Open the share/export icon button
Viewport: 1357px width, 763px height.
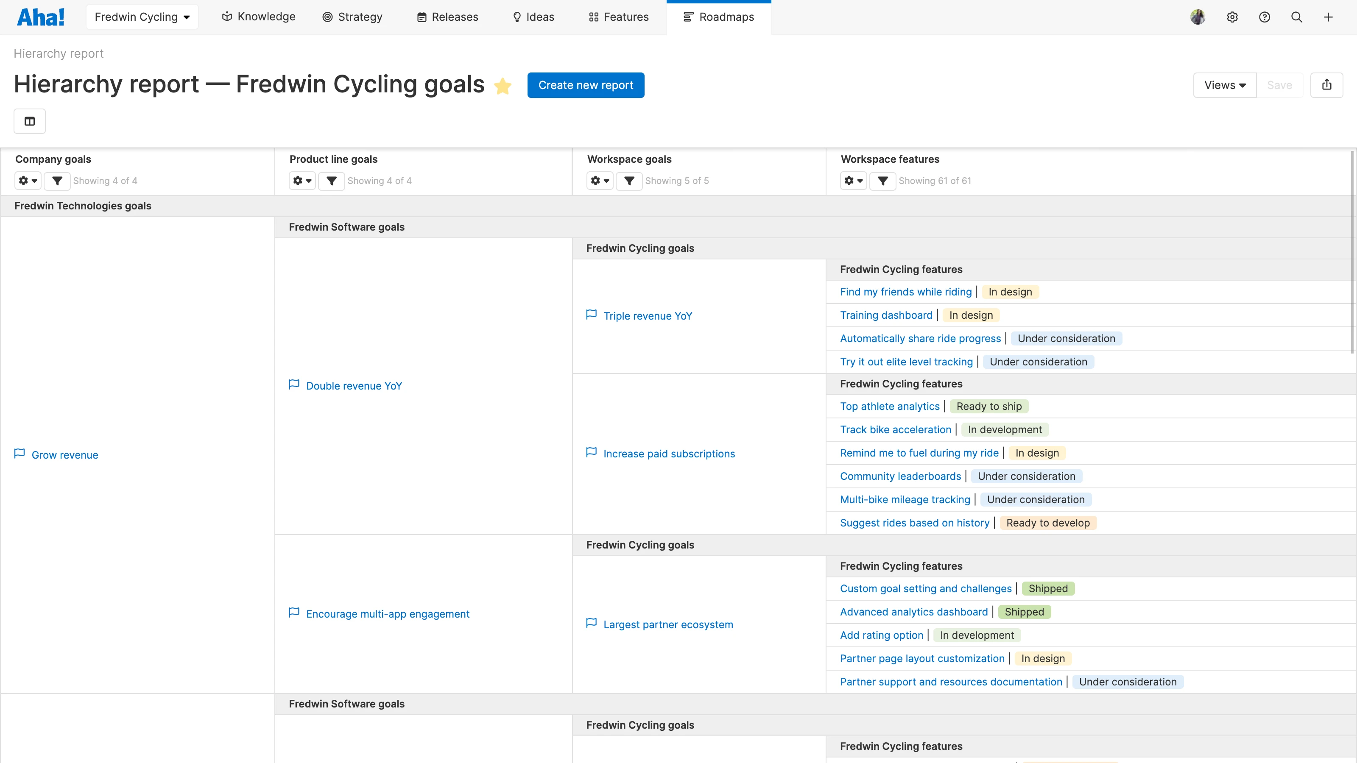click(1326, 85)
